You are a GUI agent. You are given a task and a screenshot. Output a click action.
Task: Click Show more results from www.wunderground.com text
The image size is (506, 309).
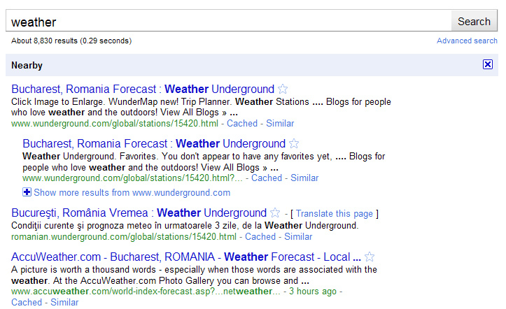point(132,193)
